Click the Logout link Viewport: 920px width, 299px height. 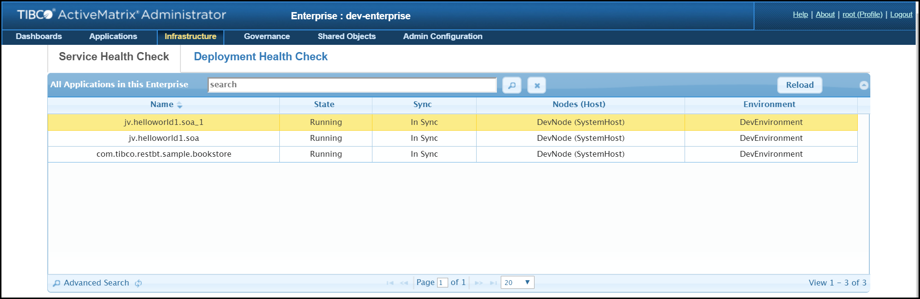click(901, 14)
